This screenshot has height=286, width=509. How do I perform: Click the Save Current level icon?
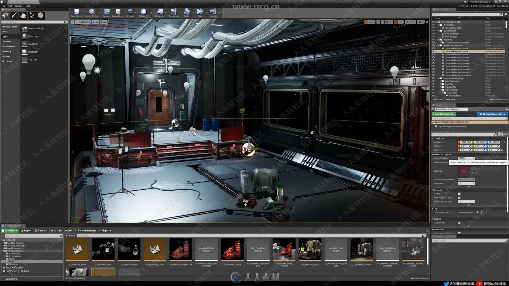point(76,13)
